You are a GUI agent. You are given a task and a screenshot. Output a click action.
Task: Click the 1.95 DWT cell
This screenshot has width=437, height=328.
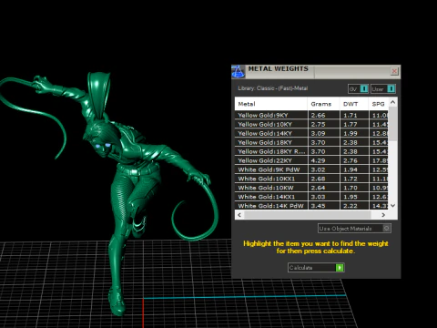click(354, 197)
